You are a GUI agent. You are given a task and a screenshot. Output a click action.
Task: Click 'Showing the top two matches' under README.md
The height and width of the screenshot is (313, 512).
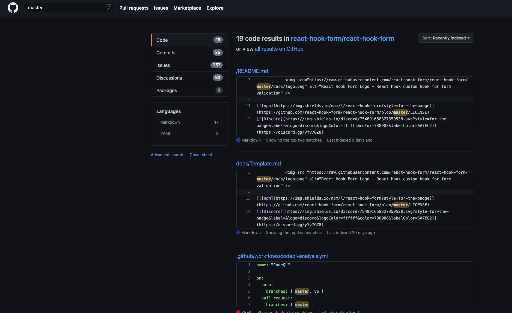294,140
